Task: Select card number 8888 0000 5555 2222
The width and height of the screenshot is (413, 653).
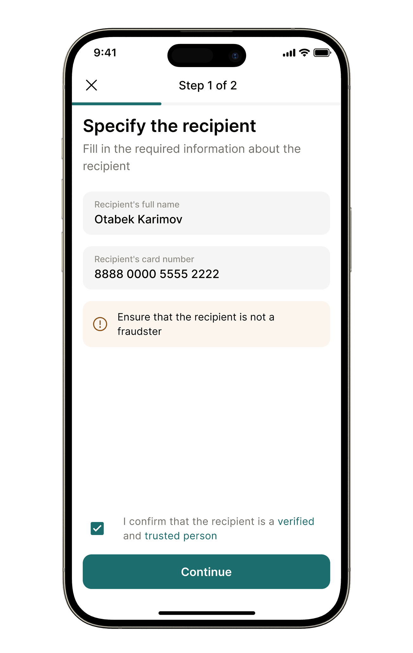Action: pyautogui.click(x=157, y=274)
